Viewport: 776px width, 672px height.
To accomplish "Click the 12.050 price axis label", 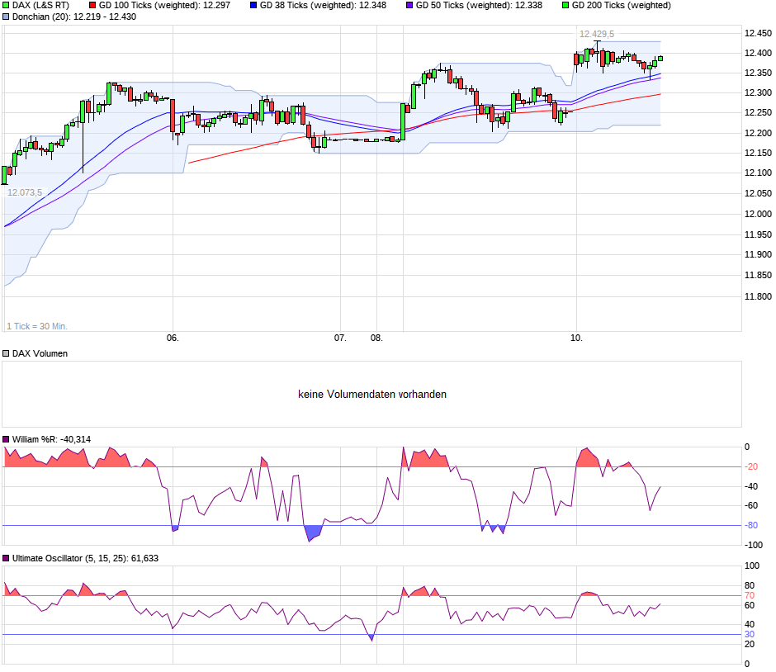I will (758, 193).
